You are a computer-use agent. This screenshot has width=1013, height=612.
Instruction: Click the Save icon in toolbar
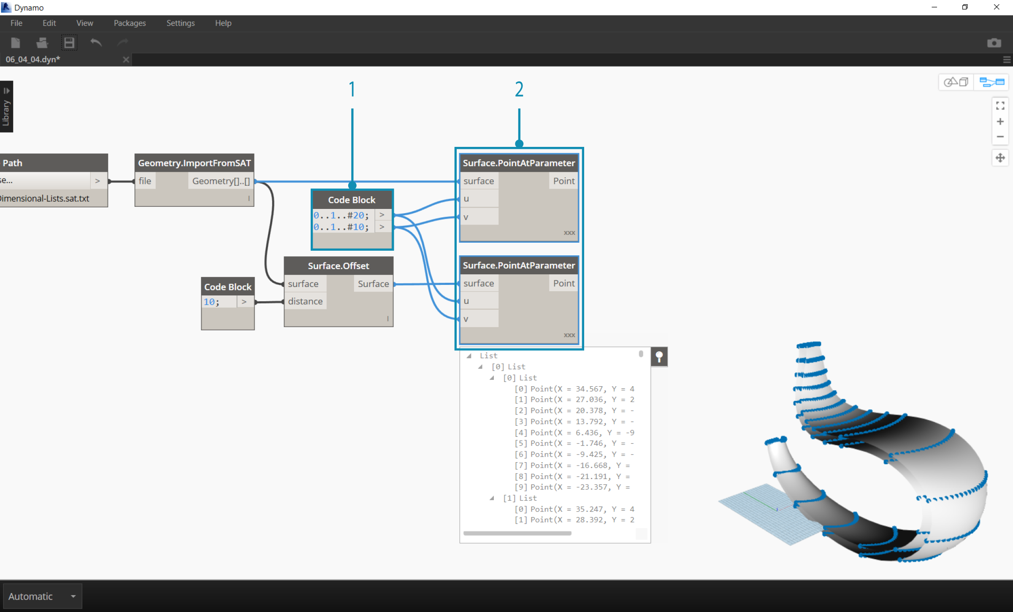(69, 43)
